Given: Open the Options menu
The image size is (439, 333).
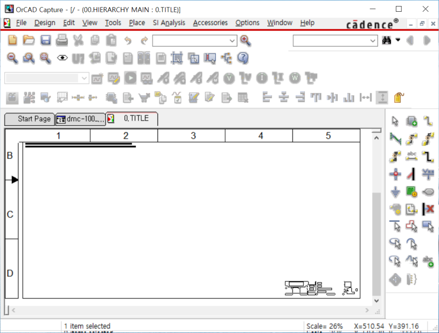Looking at the screenshot, I should [x=247, y=23].
